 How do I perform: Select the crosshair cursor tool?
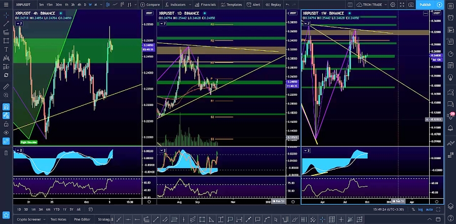[6, 15]
